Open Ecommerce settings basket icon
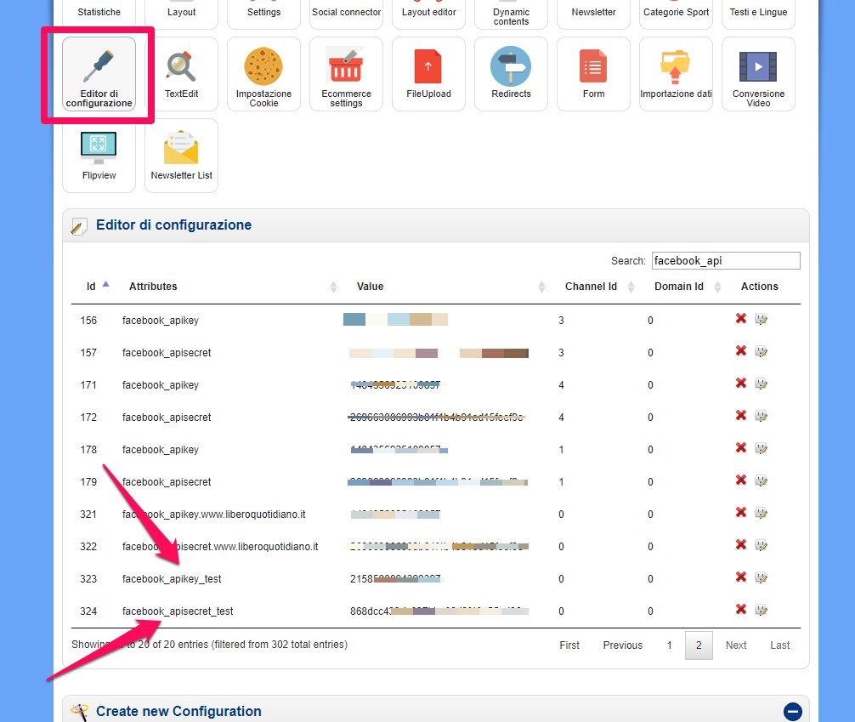855x722 pixels. coord(346,74)
